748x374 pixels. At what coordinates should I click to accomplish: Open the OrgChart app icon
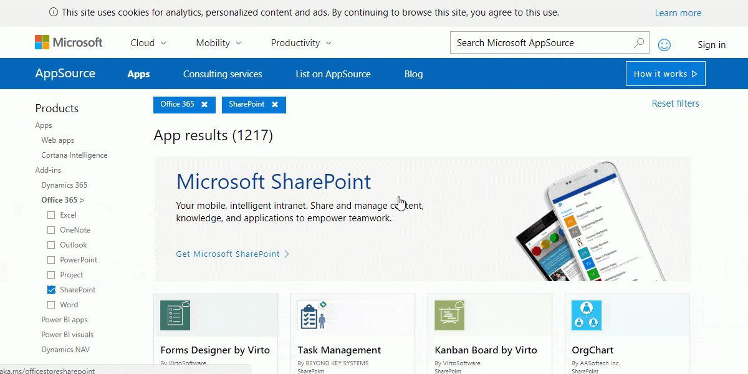click(587, 315)
